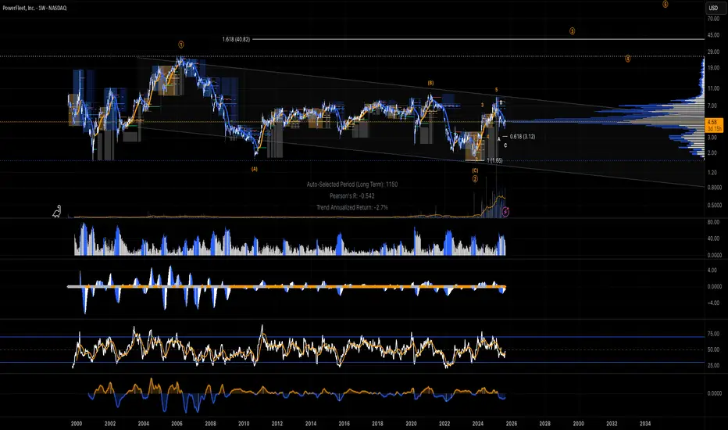
Task: Select orange minor wave 3 label
Action: pos(483,105)
